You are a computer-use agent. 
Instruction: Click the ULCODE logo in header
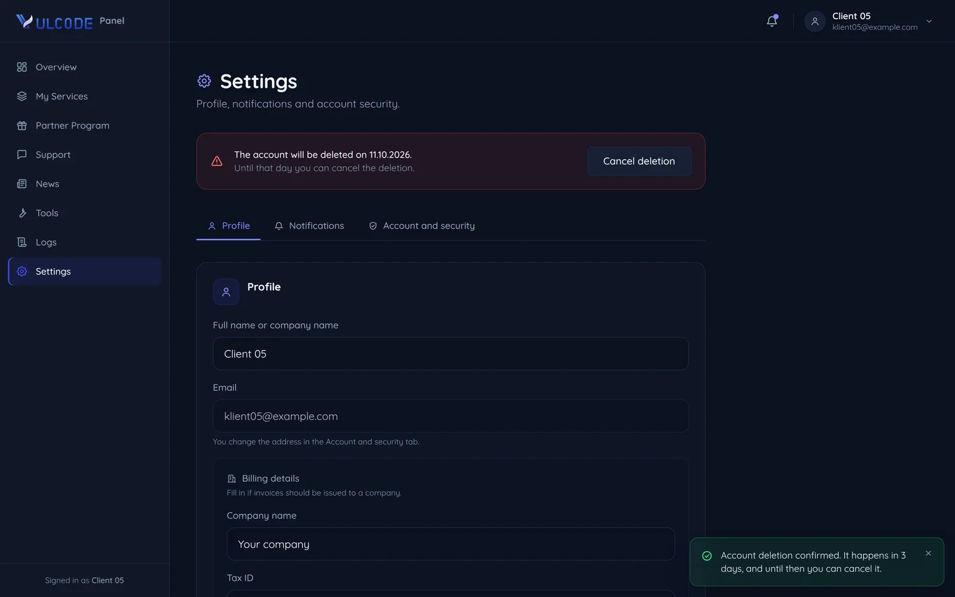click(x=54, y=22)
